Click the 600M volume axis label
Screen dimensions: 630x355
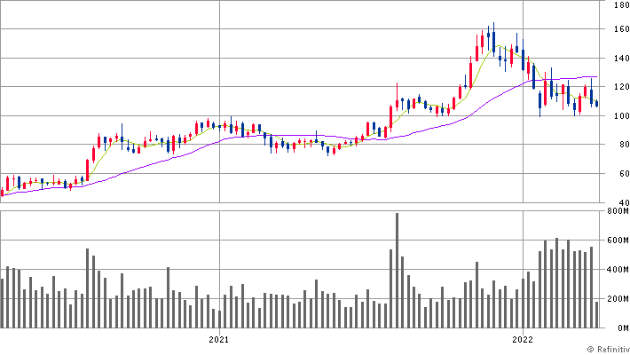pos(616,241)
